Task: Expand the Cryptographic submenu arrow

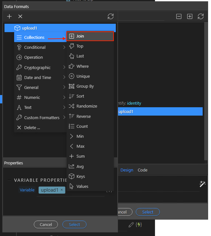Action: 64,67
